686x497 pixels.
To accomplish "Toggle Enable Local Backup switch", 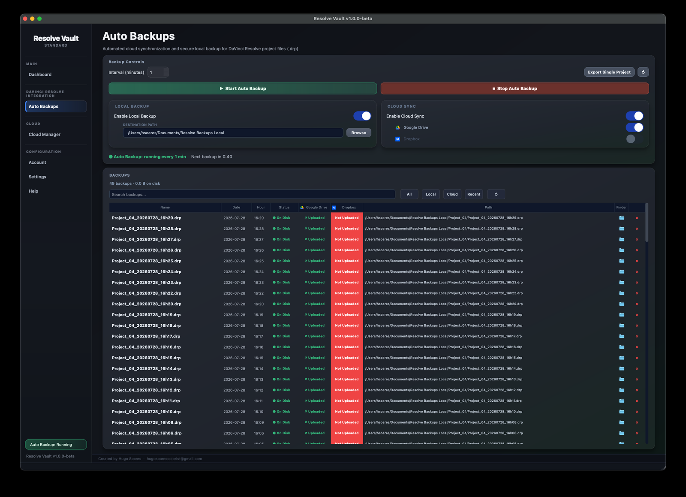I will pyautogui.click(x=362, y=116).
